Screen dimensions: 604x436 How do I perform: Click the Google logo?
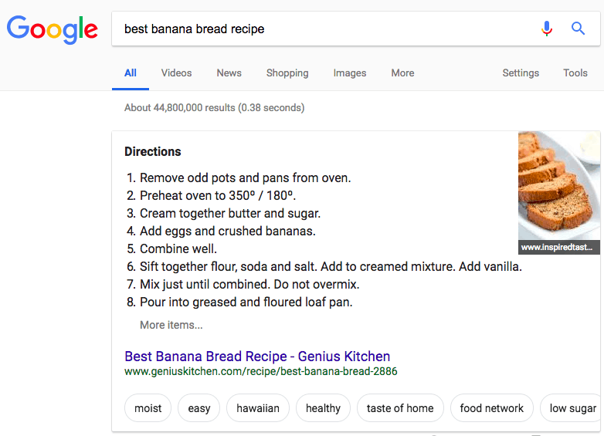click(x=53, y=29)
